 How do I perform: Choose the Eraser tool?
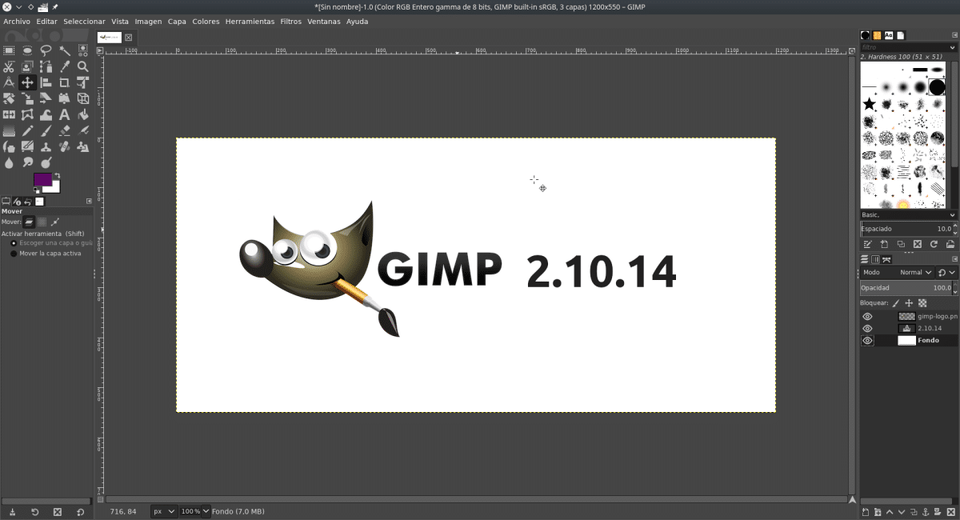65,130
